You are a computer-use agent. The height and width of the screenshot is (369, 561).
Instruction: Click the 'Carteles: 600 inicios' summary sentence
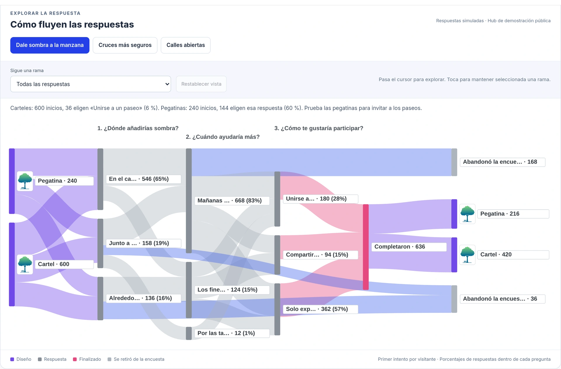(x=216, y=108)
